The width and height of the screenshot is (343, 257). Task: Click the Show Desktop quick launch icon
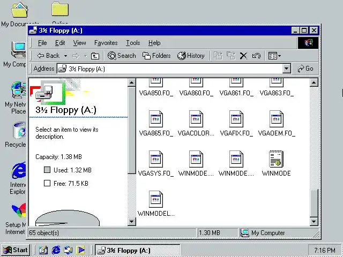(43, 250)
